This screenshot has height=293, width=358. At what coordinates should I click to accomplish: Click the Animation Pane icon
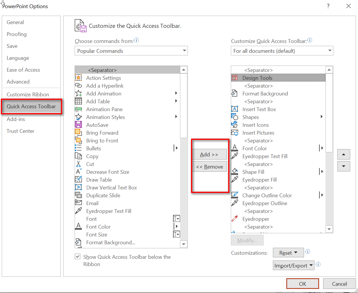[x=78, y=109]
